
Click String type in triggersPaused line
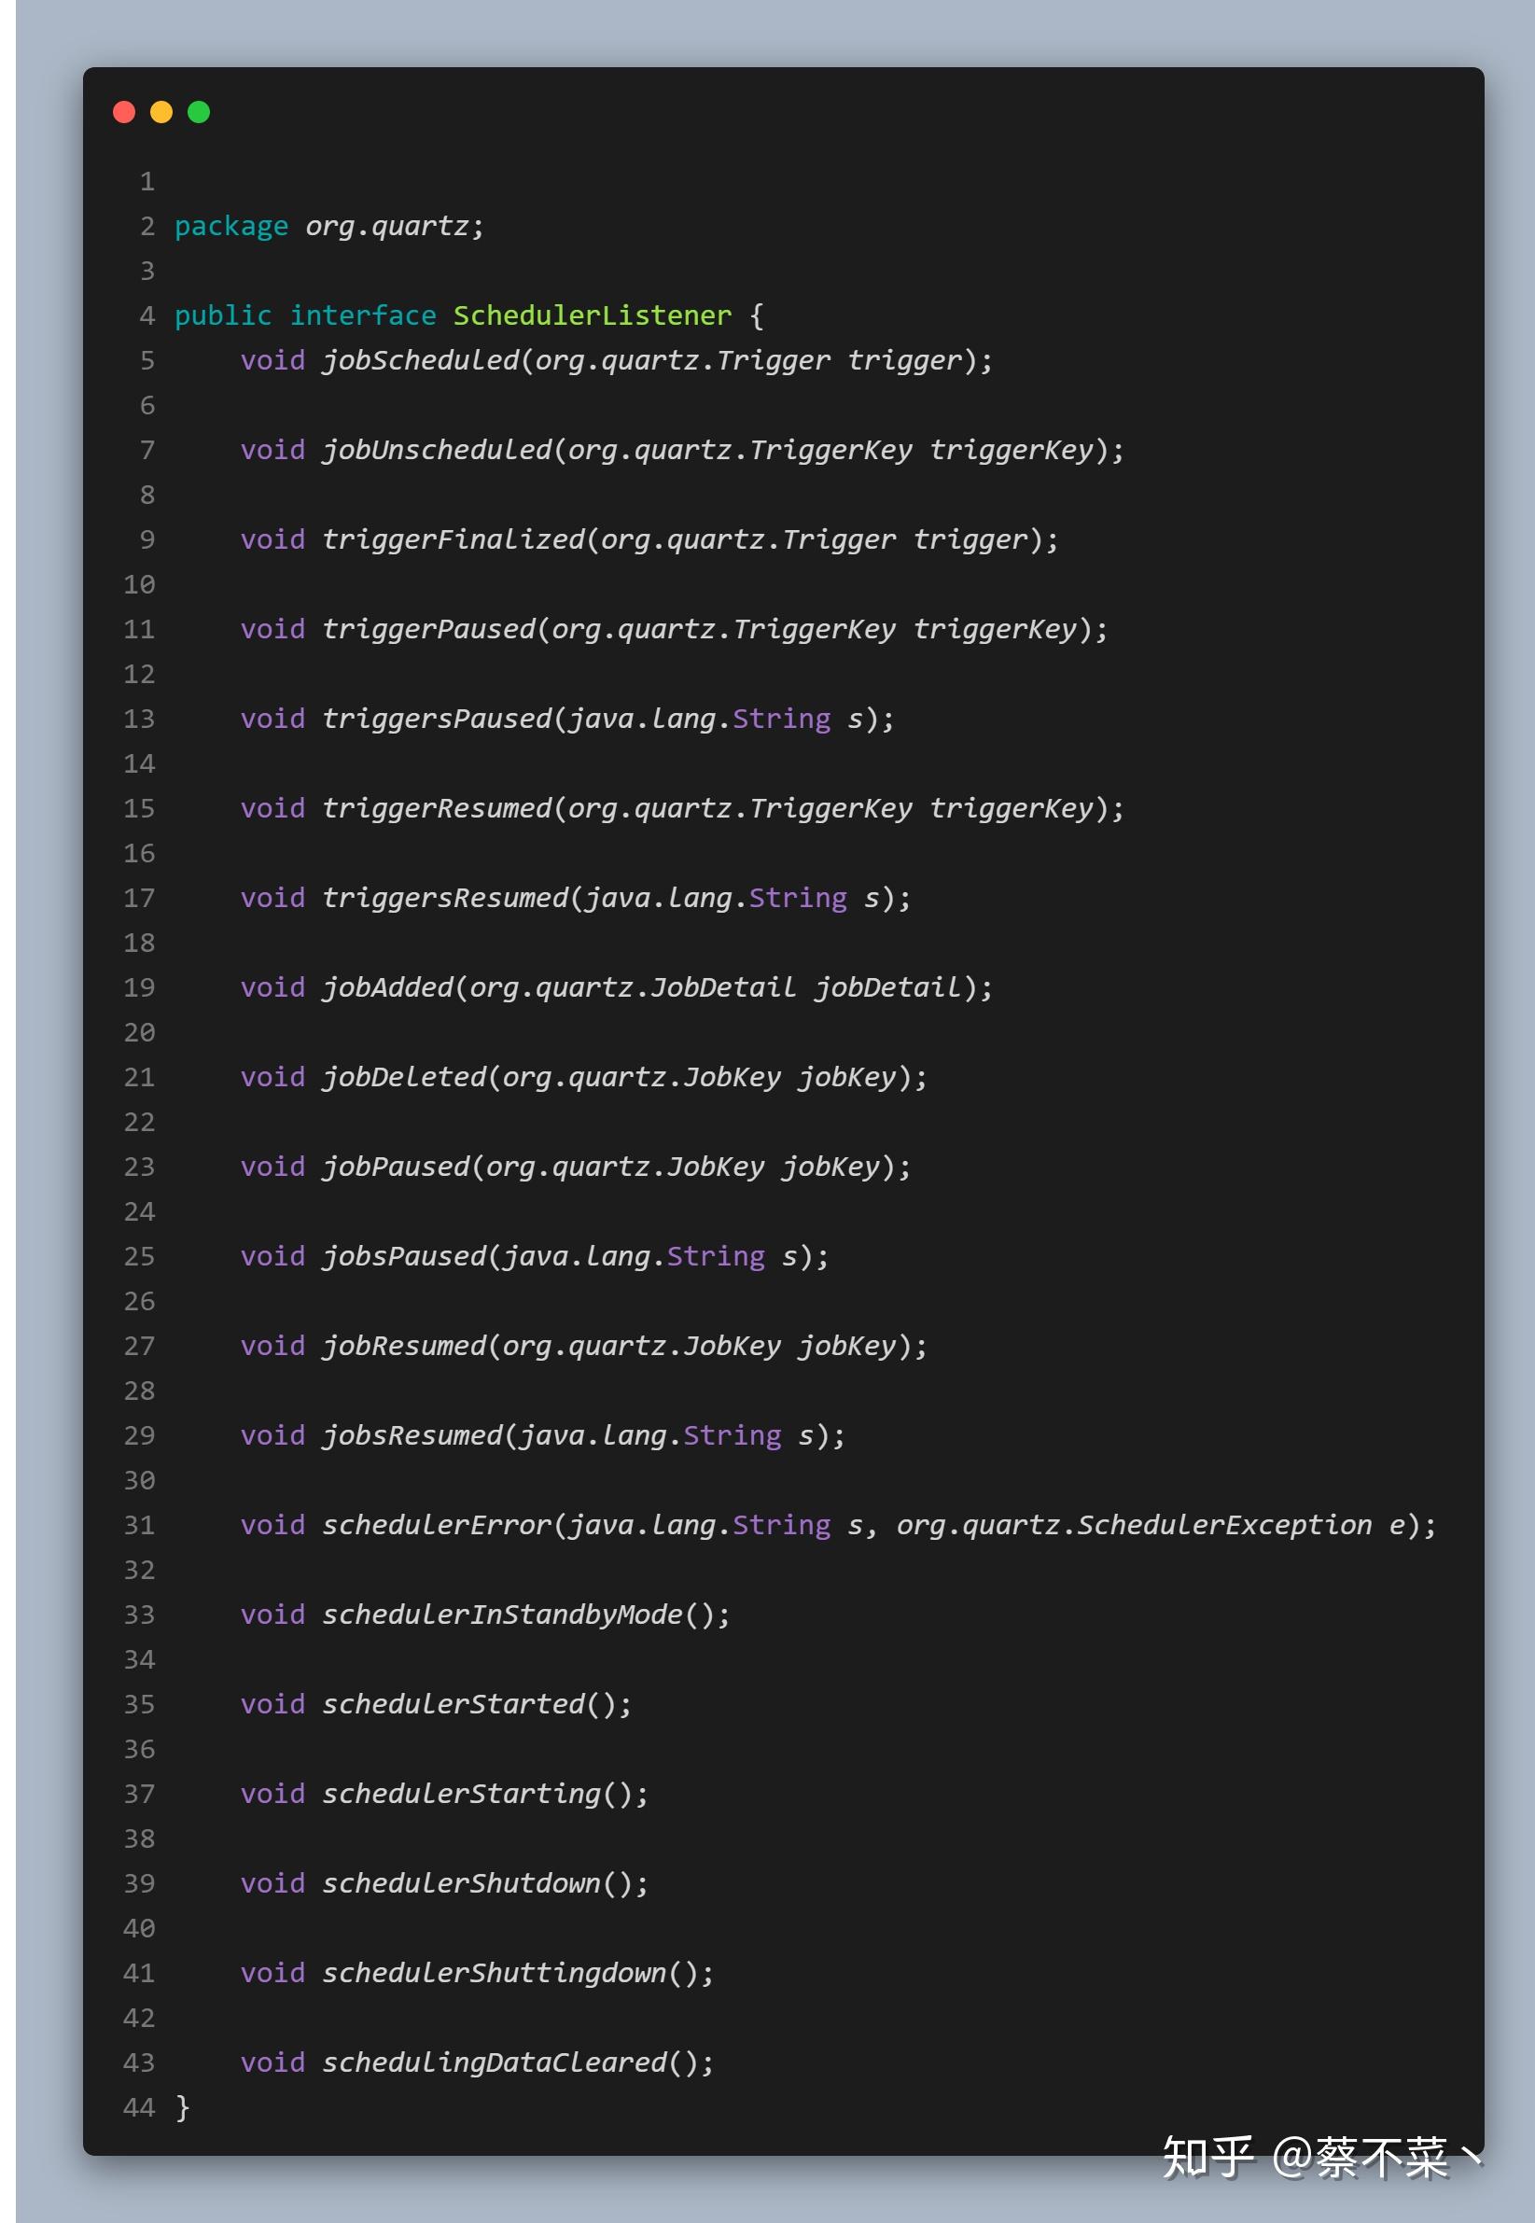point(781,719)
